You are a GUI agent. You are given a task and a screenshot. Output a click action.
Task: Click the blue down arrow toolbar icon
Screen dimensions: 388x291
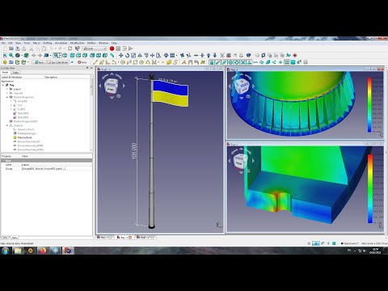click(x=215, y=55)
